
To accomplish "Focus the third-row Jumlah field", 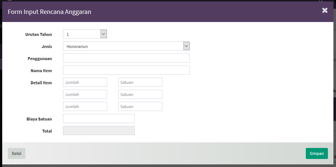I will click(x=85, y=107).
